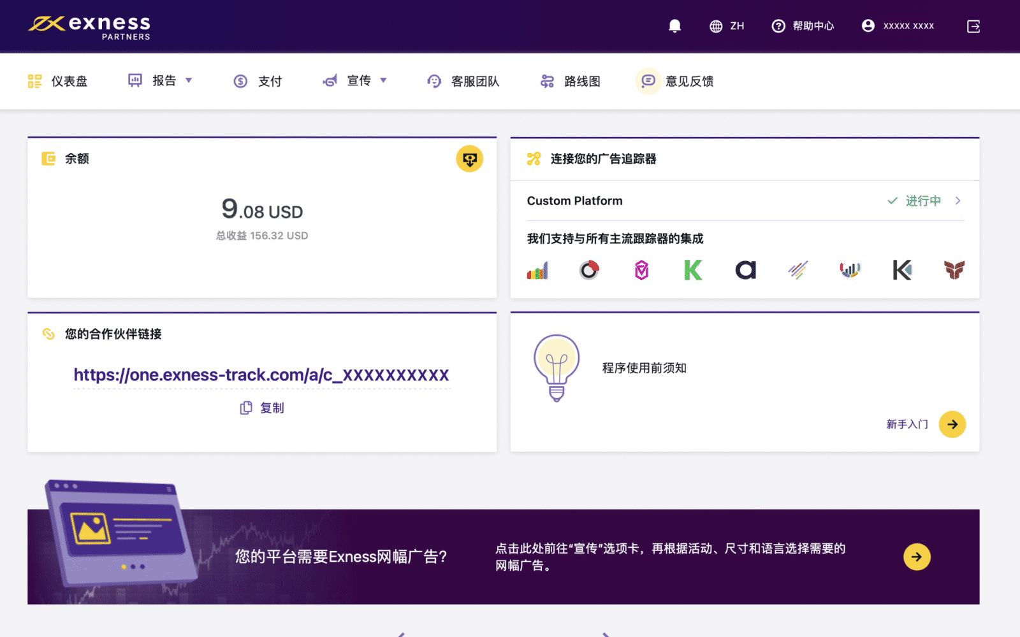Screen dimensions: 1020x637
Task: Click the green K tracker logo
Action: 693,270
